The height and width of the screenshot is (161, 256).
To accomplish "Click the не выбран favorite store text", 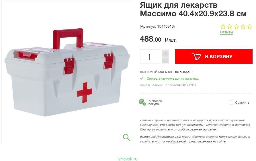I will 183,72.
